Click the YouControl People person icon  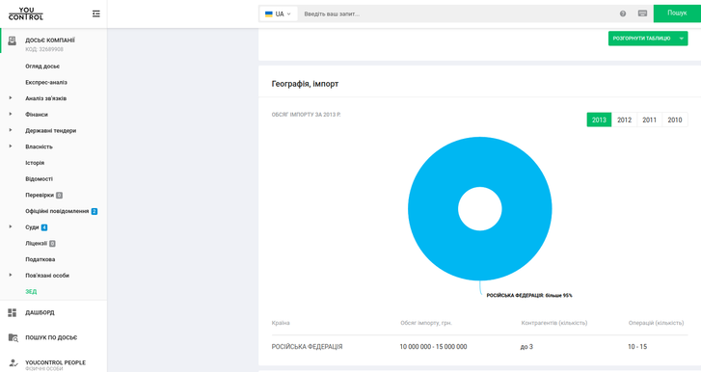coord(13,363)
